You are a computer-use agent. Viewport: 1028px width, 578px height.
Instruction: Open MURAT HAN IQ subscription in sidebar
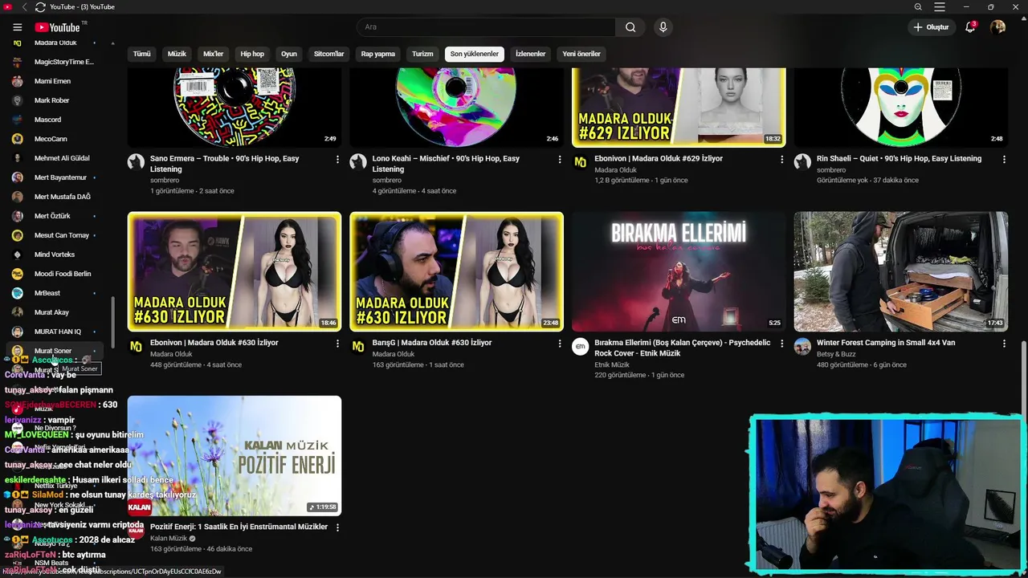pyautogui.click(x=56, y=332)
